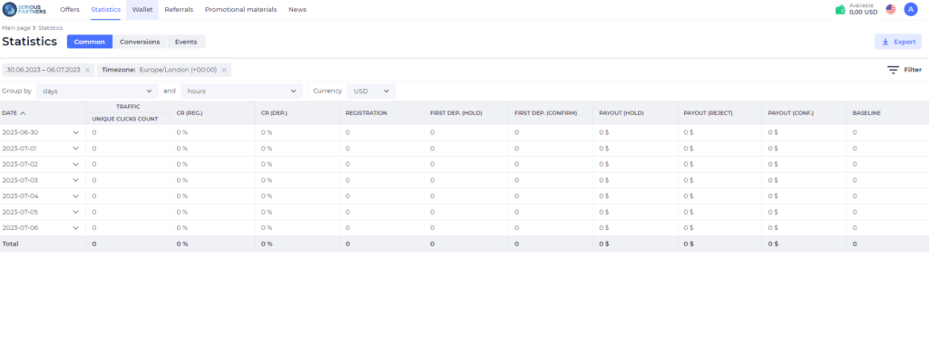Viewport: 929px width, 337px height.
Task: Export the statistics report
Action: pyautogui.click(x=898, y=42)
